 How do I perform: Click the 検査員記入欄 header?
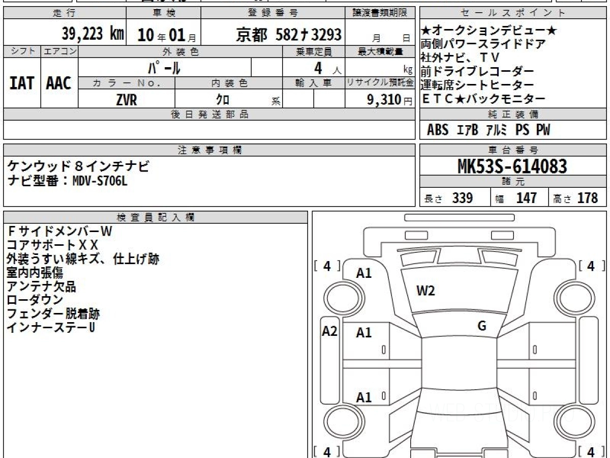pos(156,217)
